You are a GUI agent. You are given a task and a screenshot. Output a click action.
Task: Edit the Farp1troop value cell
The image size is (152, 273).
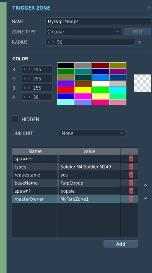pos(89,183)
